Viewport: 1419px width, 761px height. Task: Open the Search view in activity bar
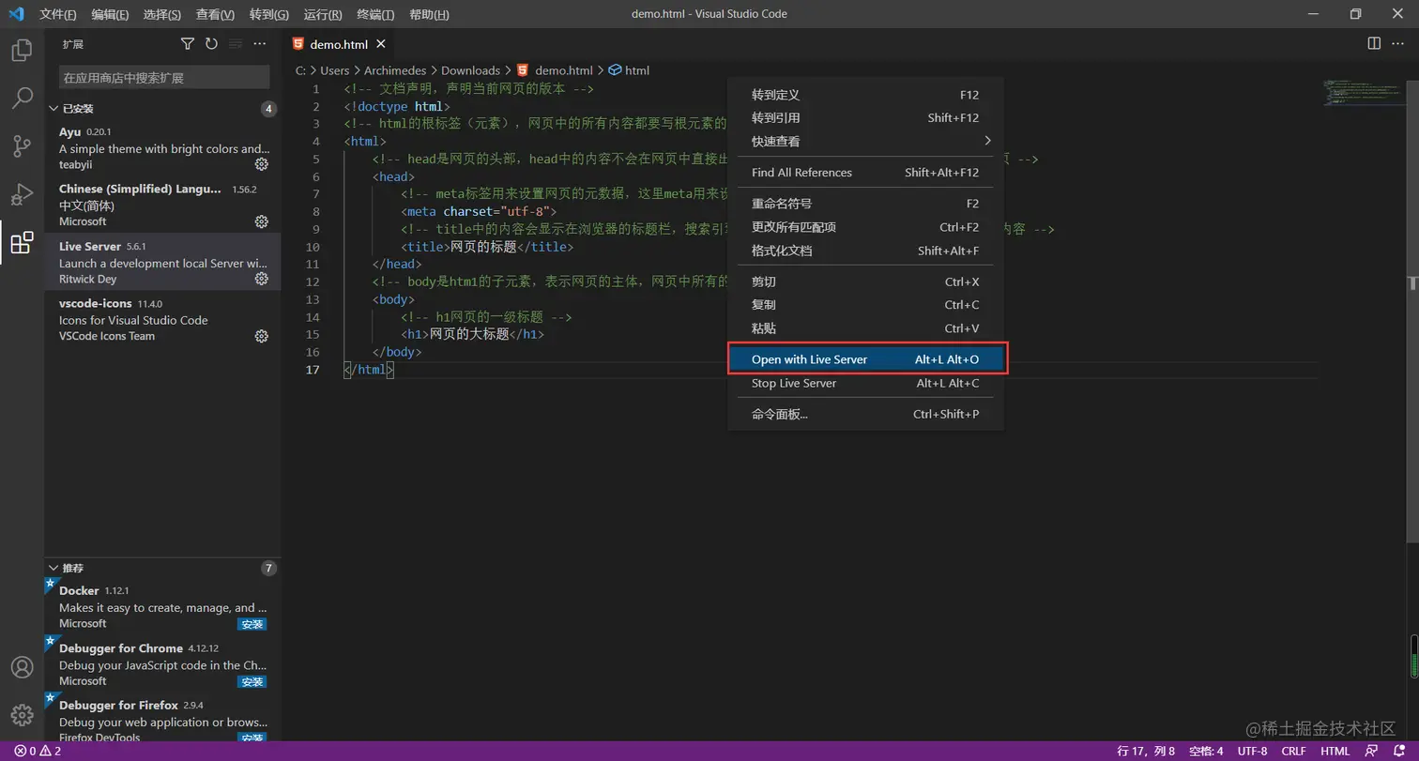22,99
